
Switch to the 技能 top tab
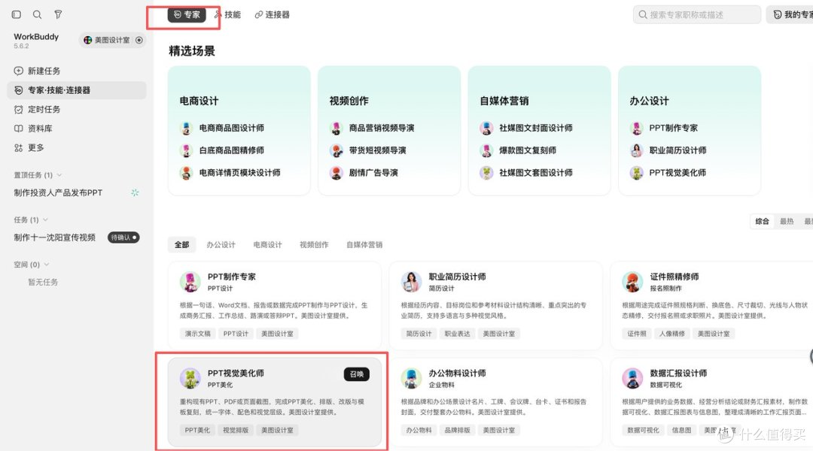click(227, 14)
